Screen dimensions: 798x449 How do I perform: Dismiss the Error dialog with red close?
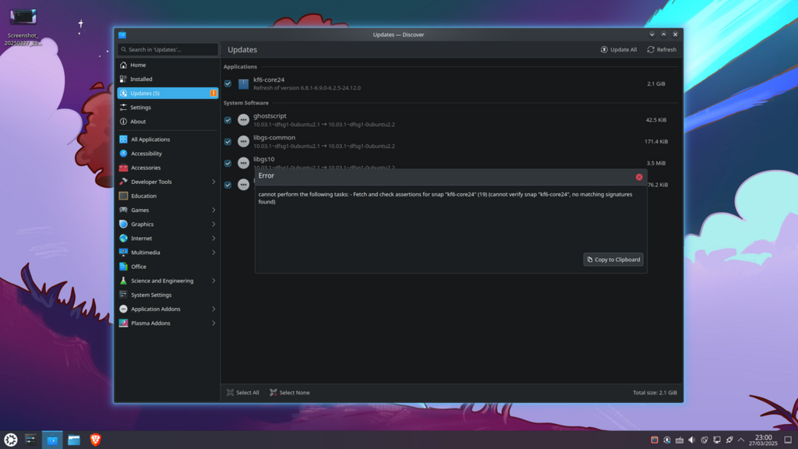[x=639, y=177]
